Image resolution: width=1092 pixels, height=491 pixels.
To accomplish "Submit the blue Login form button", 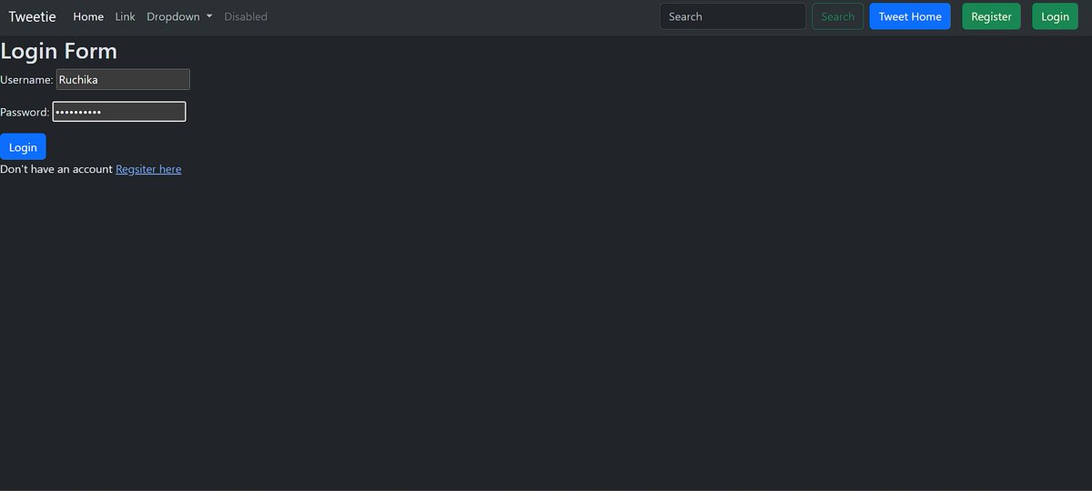I will 23,147.
